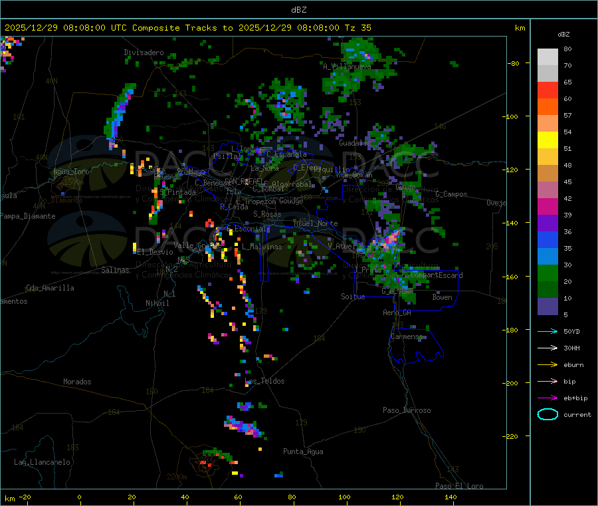This screenshot has height=506, width=598.
Task: Click the Divisadero place label
Action: click(x=144, y=53)
